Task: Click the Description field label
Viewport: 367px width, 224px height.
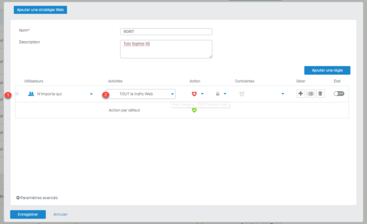Action: [29, 42]
